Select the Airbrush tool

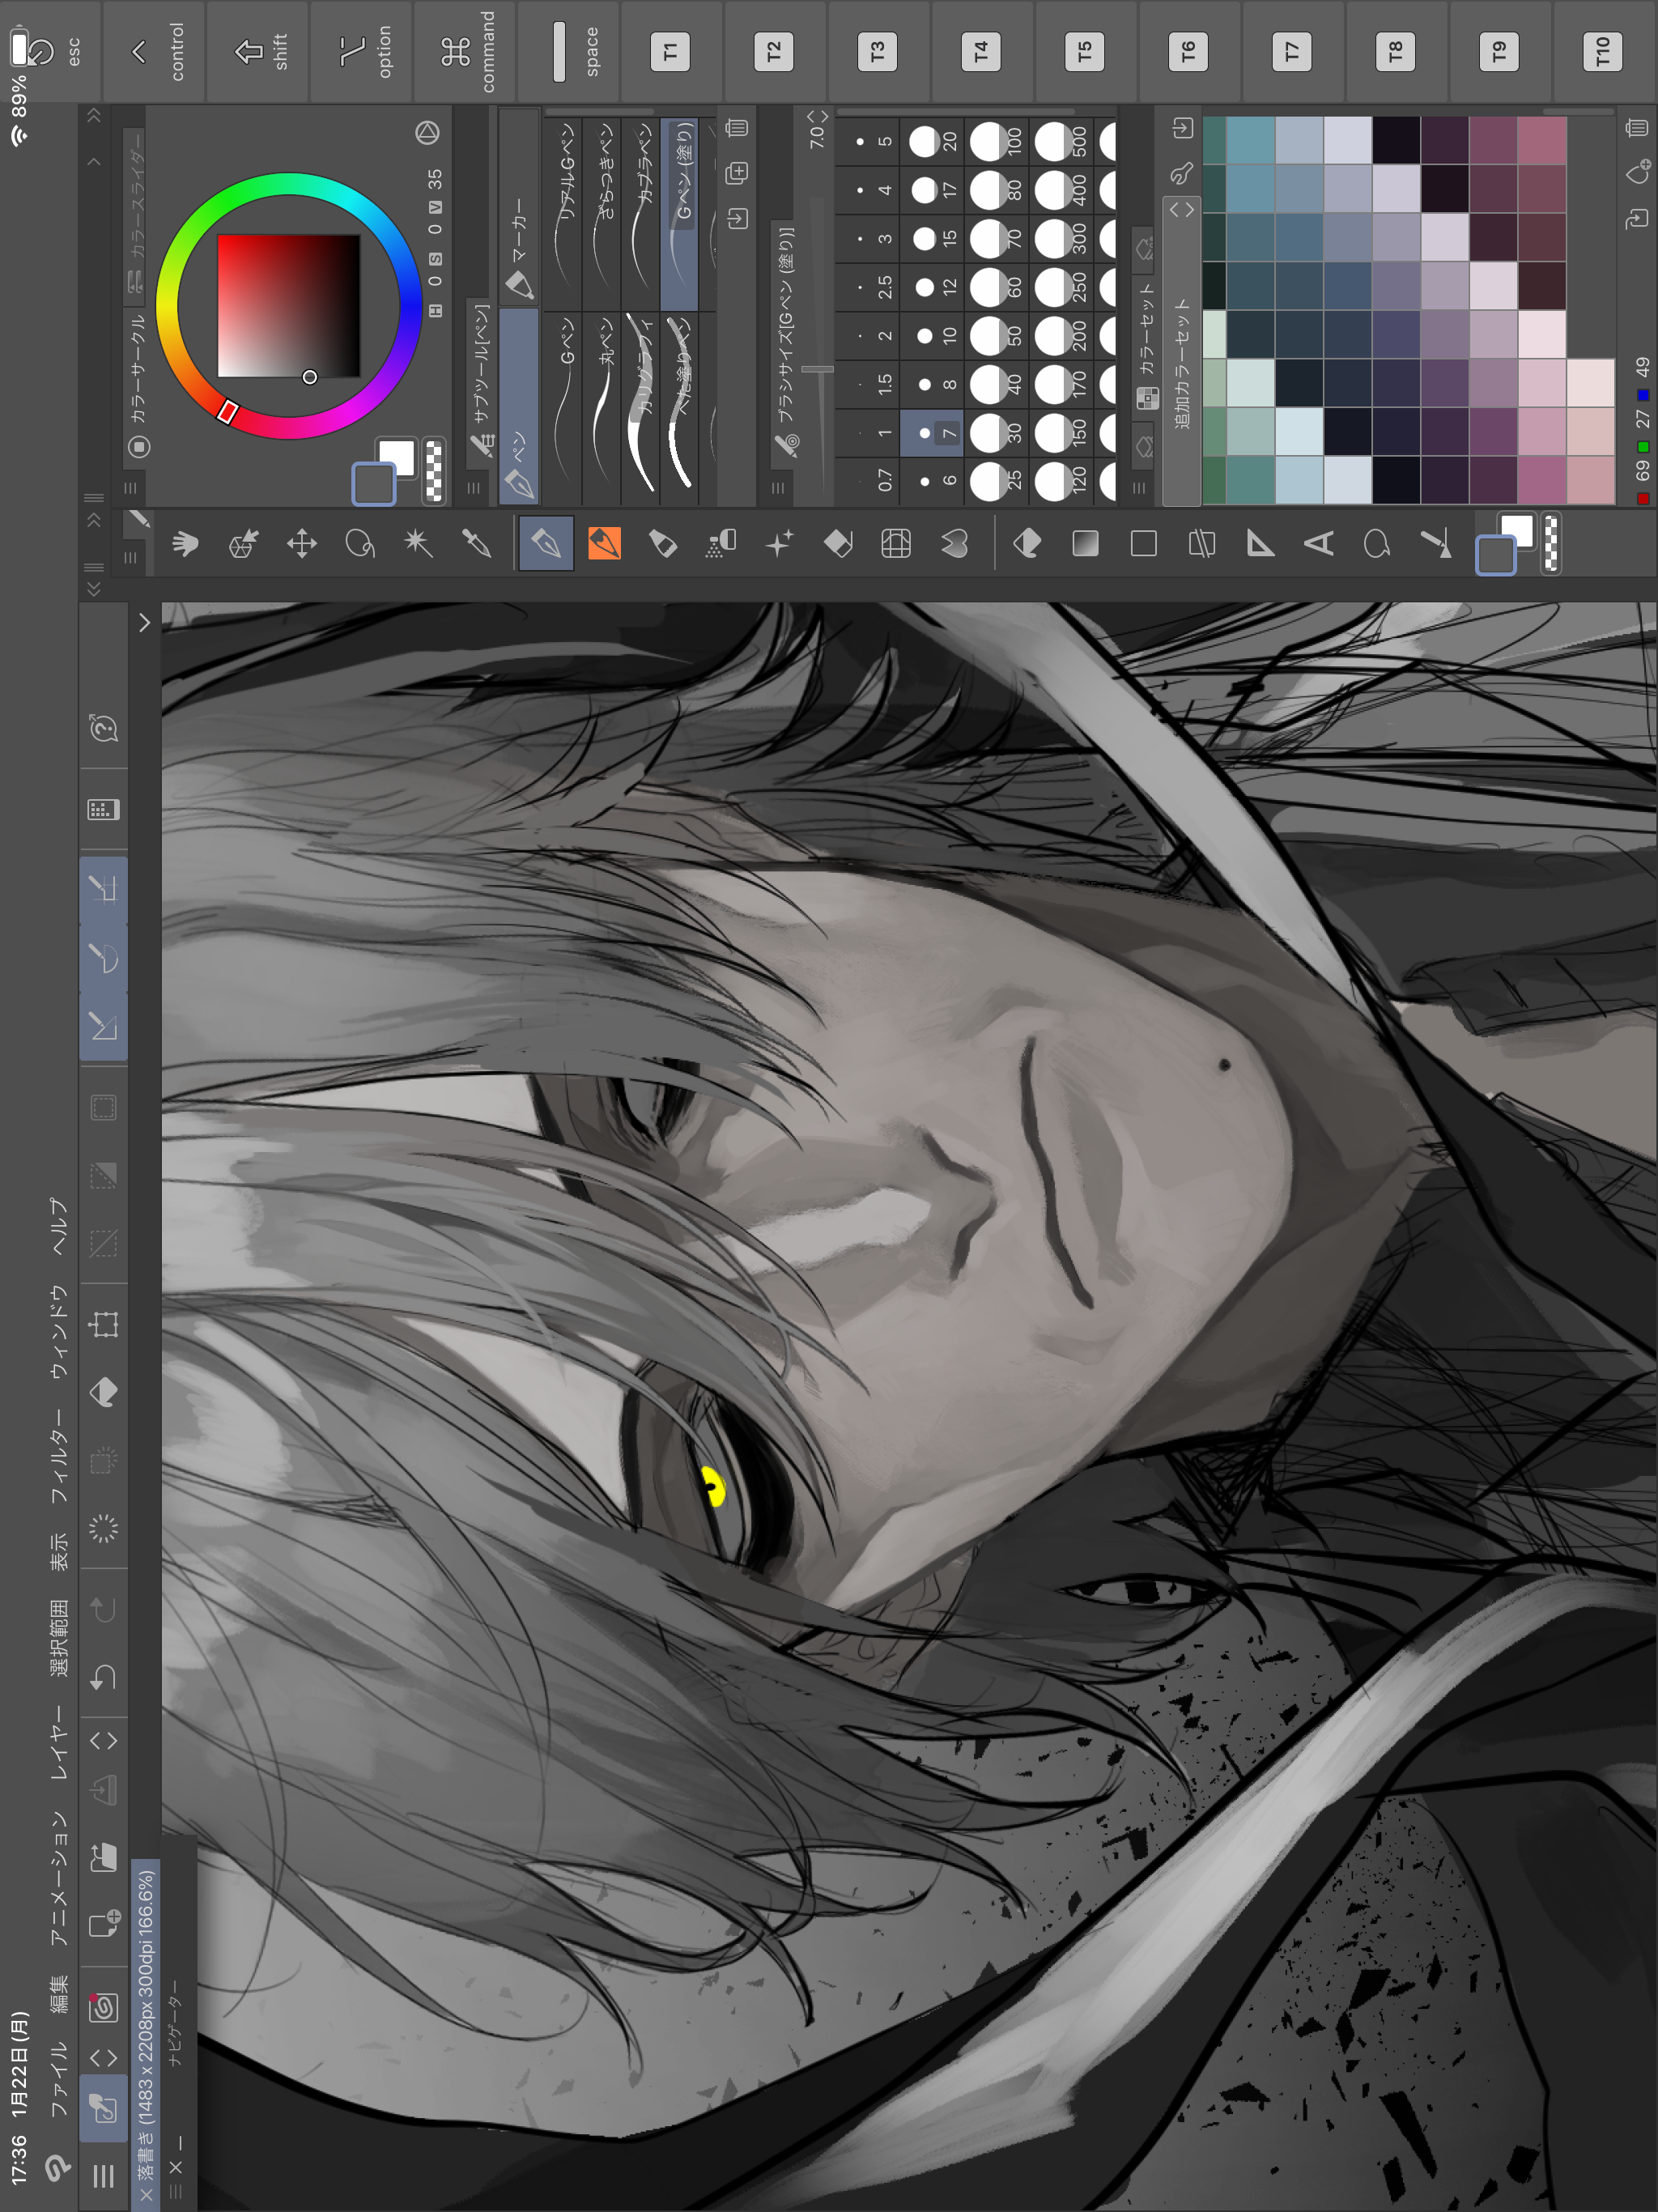pos(721,543)
